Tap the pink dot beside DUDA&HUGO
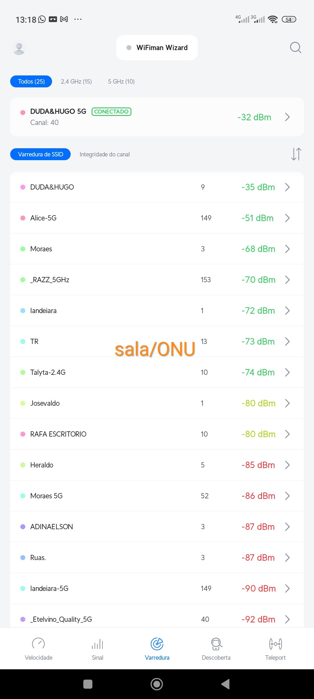The image size is (314, 699). (x=23, y=187)
